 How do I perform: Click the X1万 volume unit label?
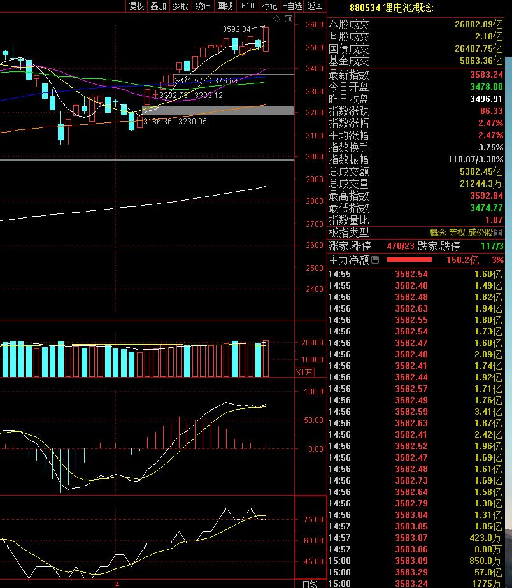pos(304,373)
